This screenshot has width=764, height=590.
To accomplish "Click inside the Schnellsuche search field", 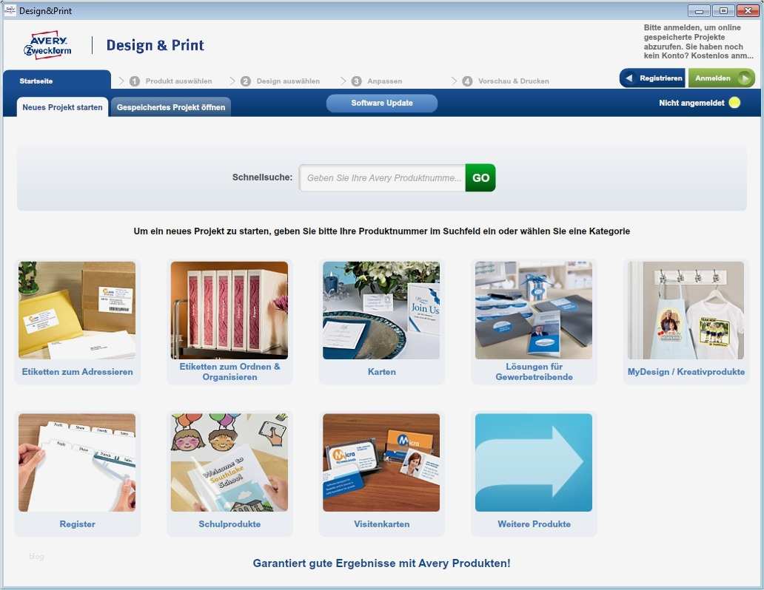I will tap(382, 177).
